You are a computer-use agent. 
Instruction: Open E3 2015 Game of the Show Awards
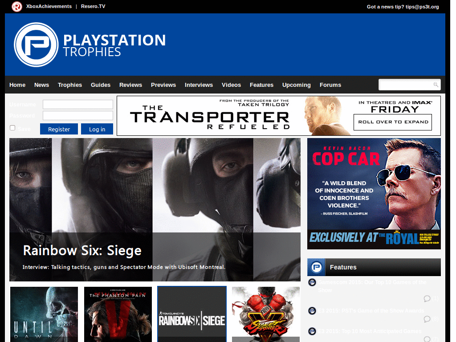click(x=371, y=310)
